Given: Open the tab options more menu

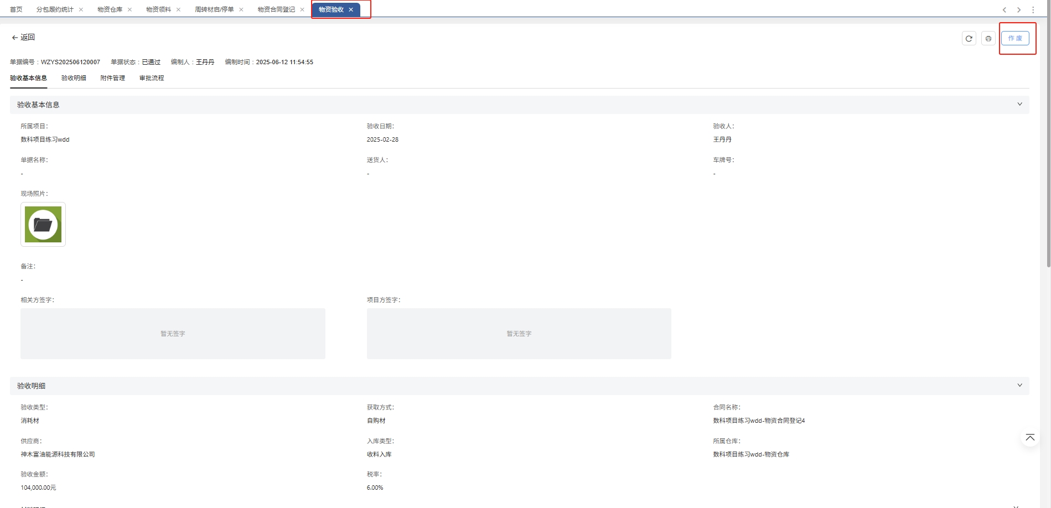Looking at the screenshot, I should coord(1033,10).
